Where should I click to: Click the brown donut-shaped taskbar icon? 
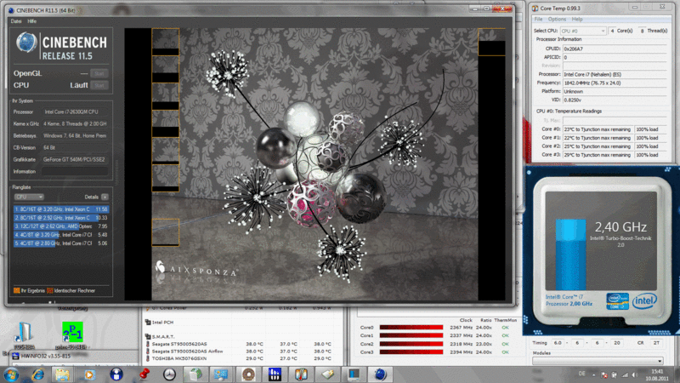(x=248, y=374)
